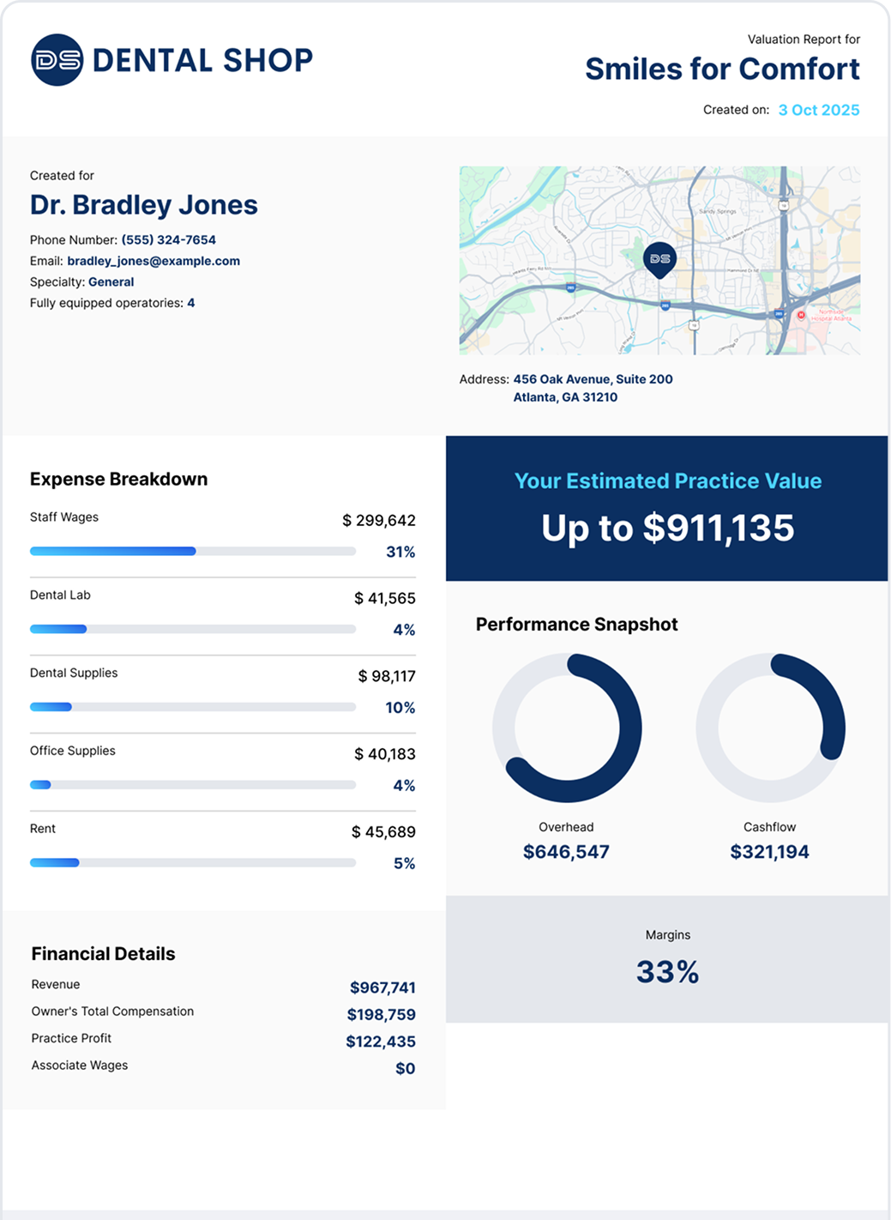Select the Margins 33% panel
Image resolution: width=891 pixels, height=1220 pixels.
[666, 957]
